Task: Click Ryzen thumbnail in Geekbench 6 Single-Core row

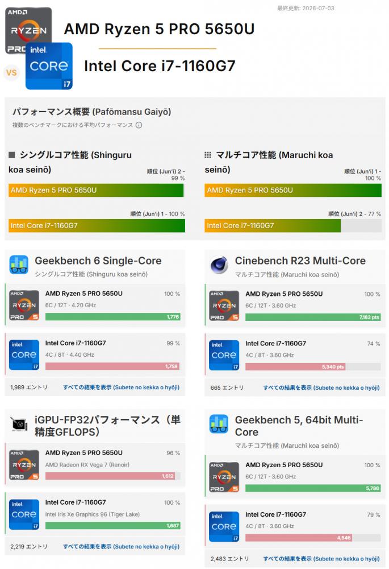Action: coord(24,305)
